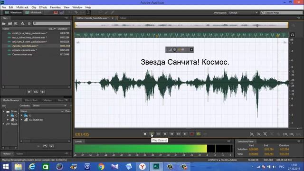
Task: Insert into Multitrack icon in Files panel
Action: tap(22, 23)
